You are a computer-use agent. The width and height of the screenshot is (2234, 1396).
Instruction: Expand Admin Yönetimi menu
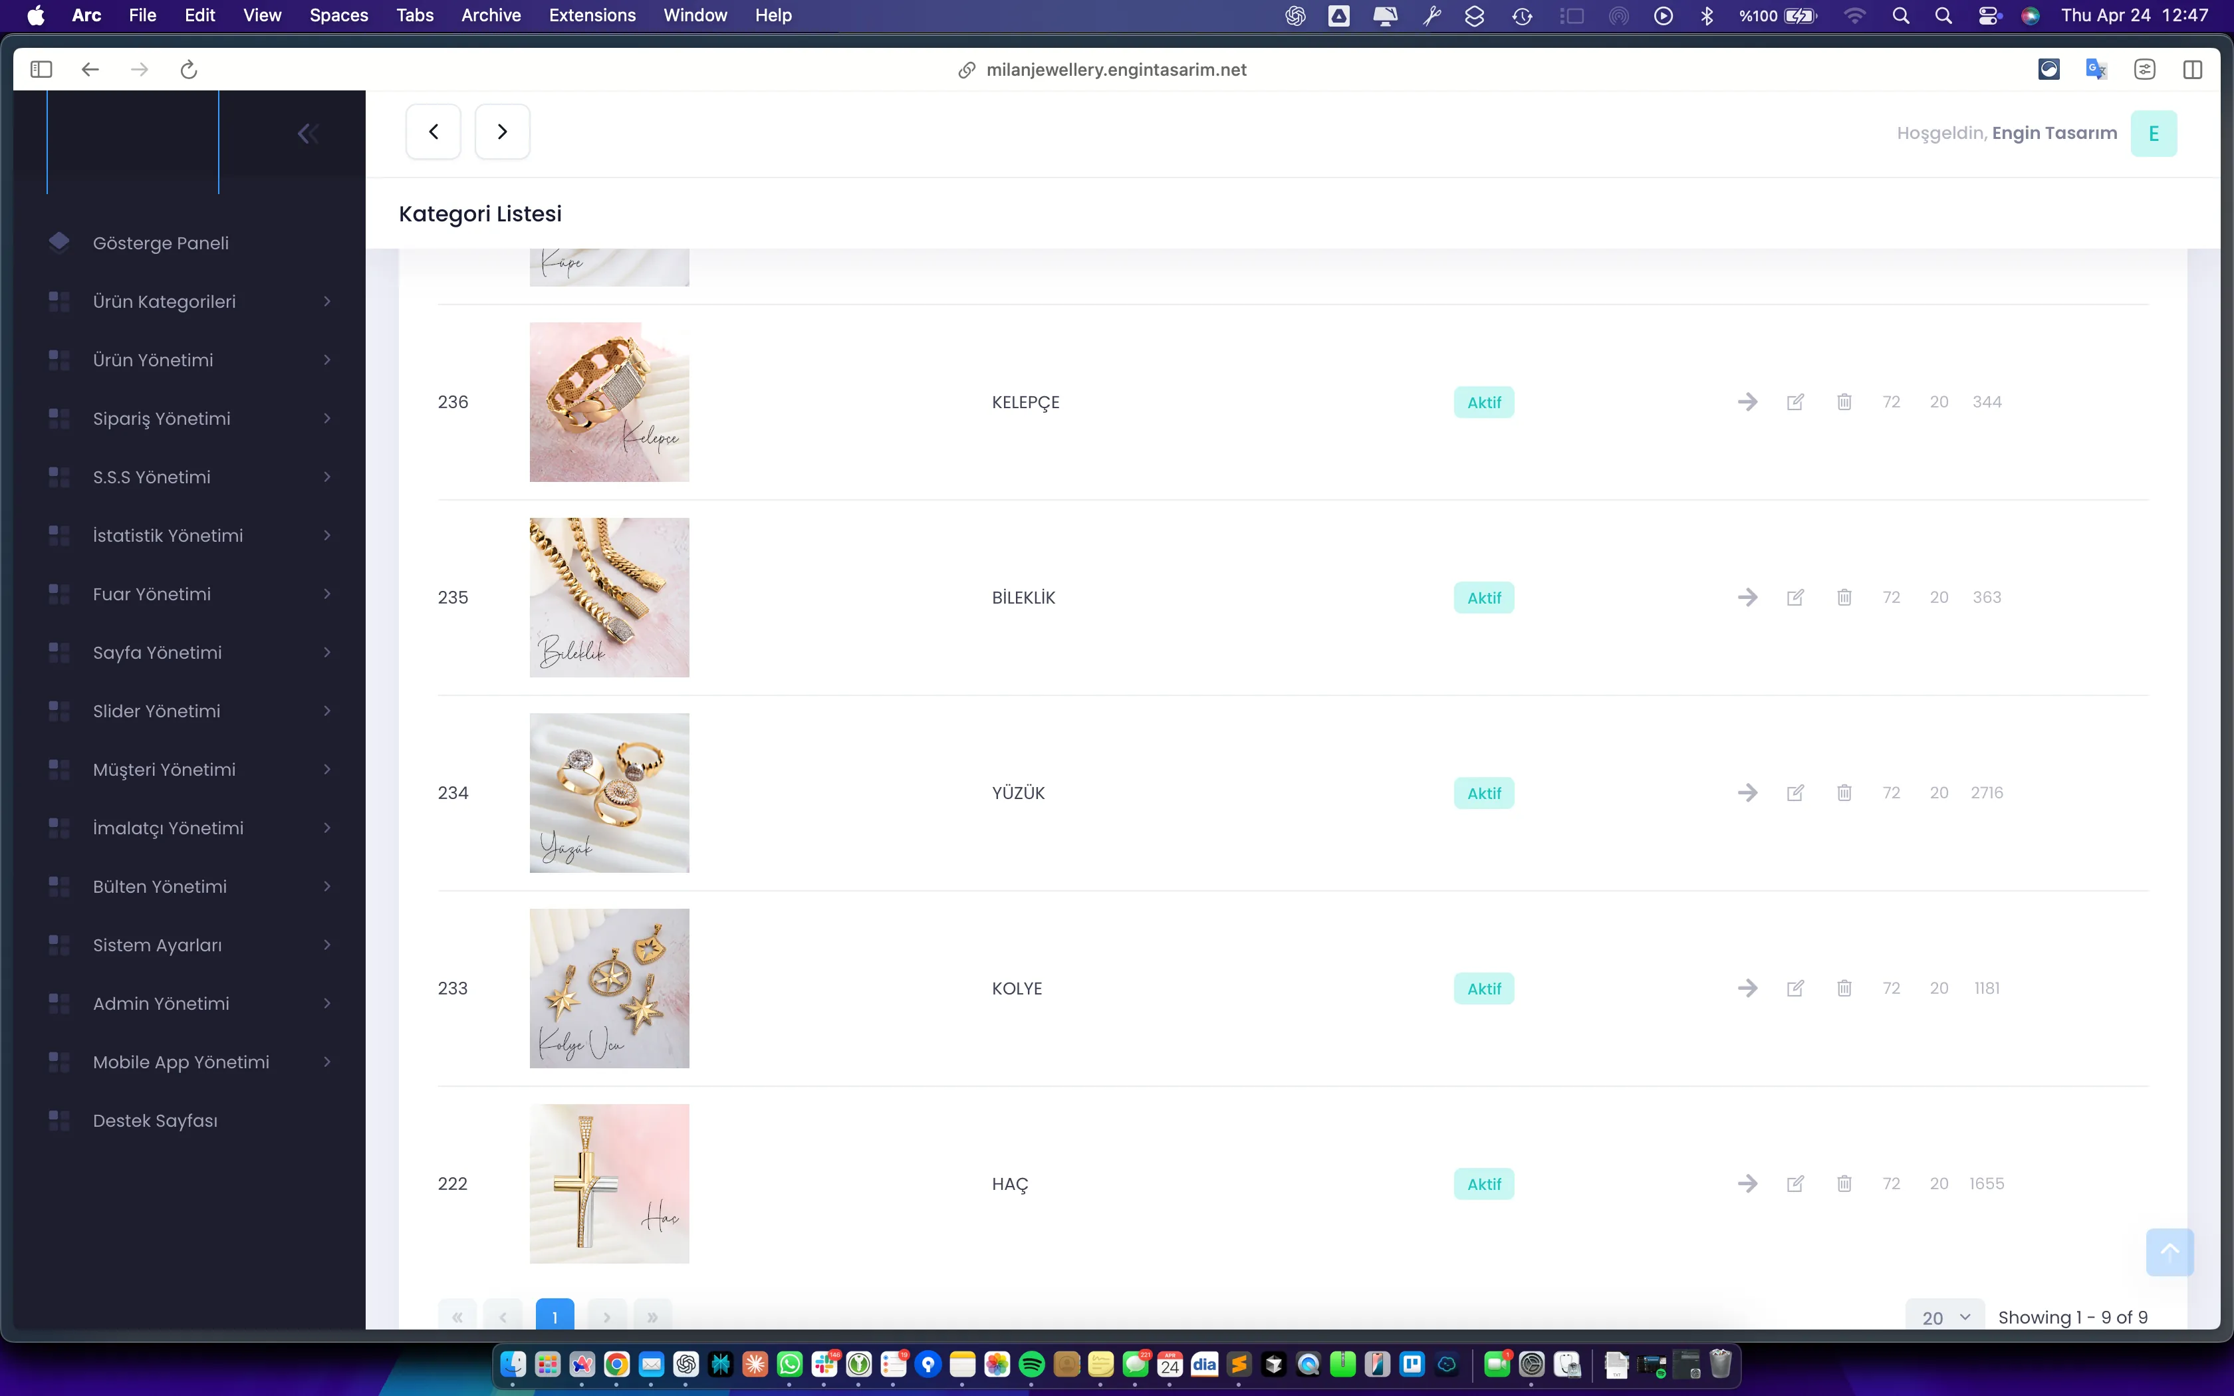click(x=189, y=1004)
